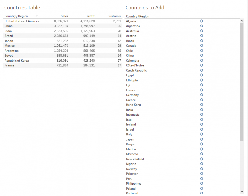Click the vertical scrollbar thumb in Countries to Add
The height and width of the screenshot is (196, 248).
tap(242, 82)
